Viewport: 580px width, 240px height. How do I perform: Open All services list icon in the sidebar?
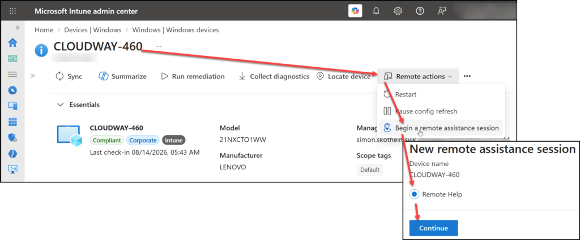12,75
